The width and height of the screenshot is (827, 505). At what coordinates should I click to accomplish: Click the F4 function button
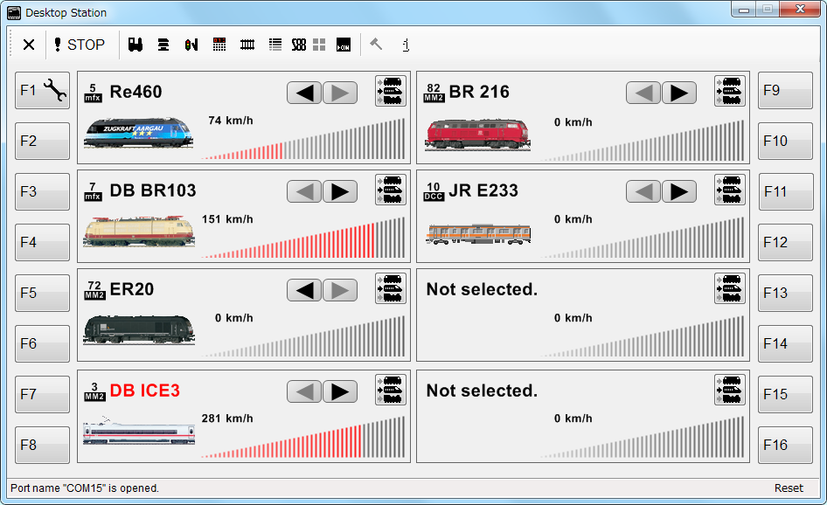[x=42, y=242]
